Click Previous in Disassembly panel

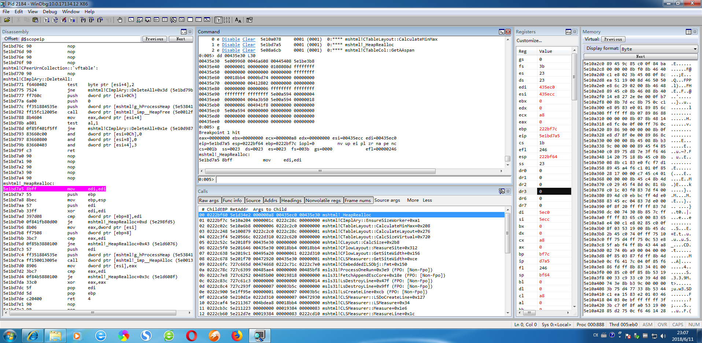[154, 39]
